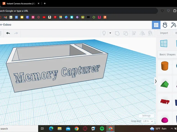177x132 pixels.
Task: Open the Amazon bookmark
Action: (x=50, y=17)
